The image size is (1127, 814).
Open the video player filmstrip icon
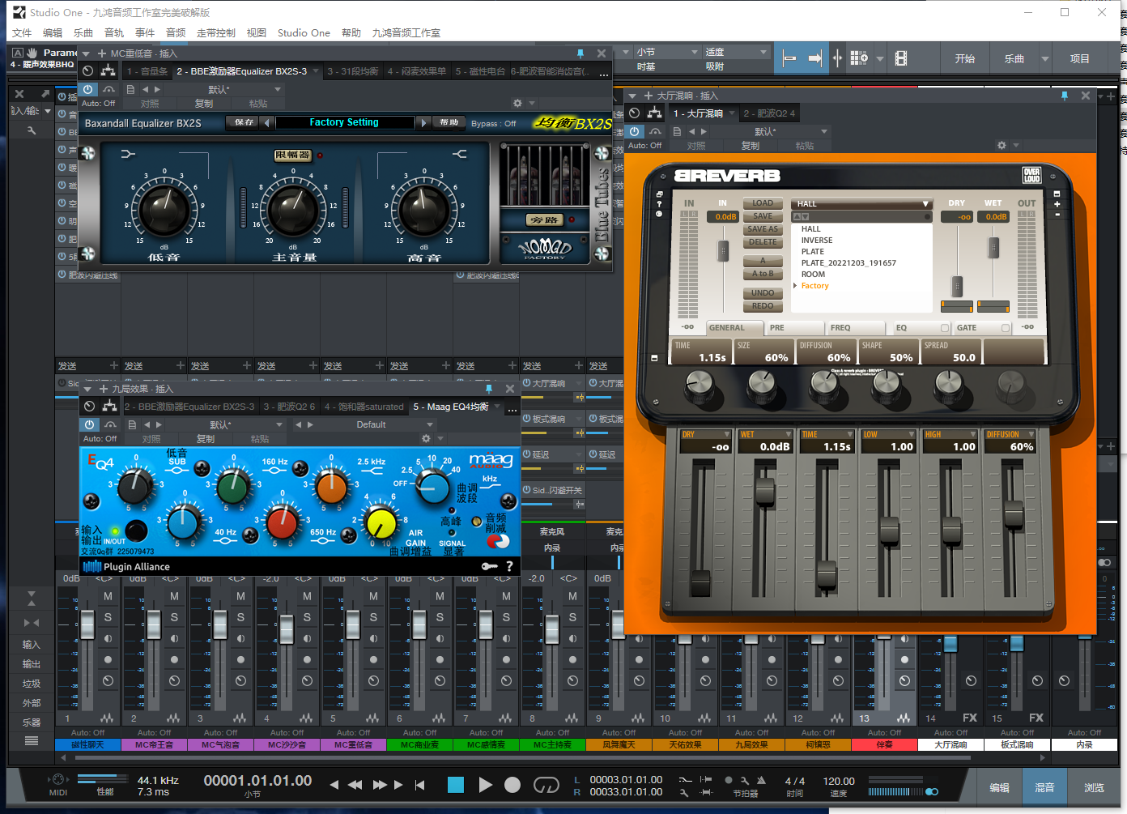[x=901, y=58]
